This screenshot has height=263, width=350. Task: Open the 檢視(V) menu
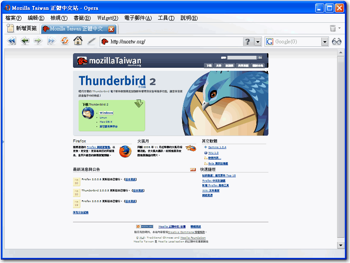[x=59, y=18]
